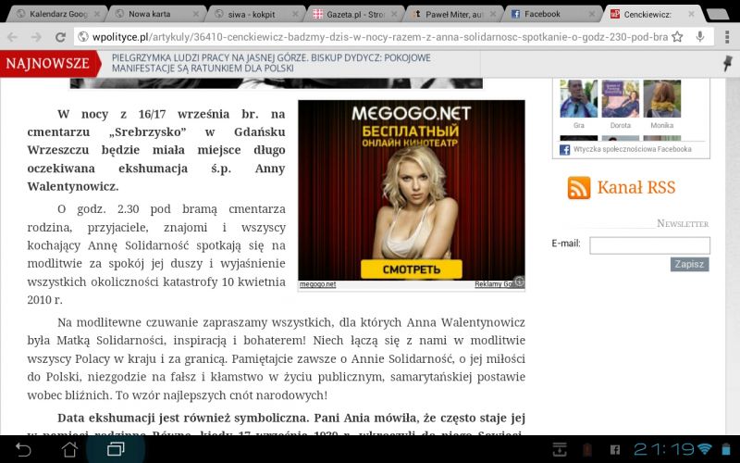
Task: Tap the Android back navigation button
Action: coord(22,449)
